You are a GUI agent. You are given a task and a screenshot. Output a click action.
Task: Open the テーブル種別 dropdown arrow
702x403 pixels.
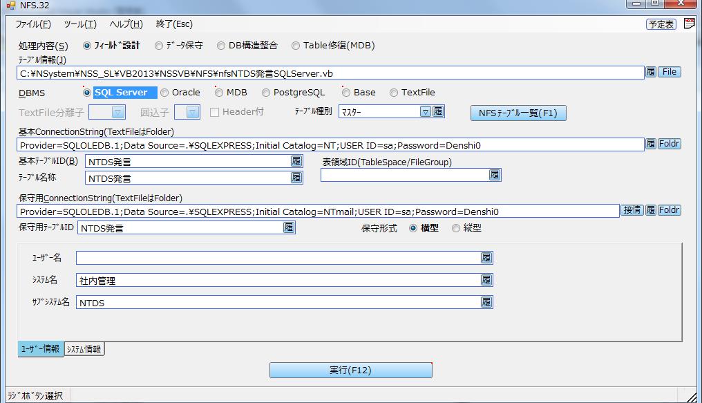tap(426, 112)
